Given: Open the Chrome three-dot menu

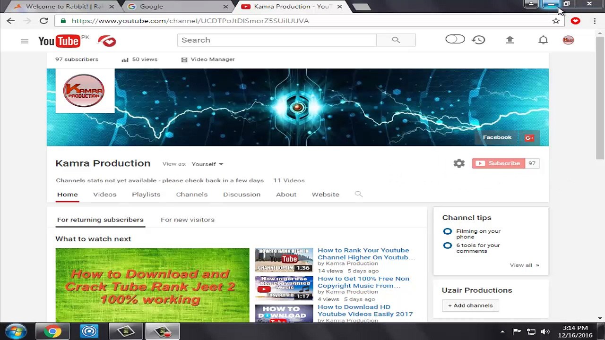Looking at the screenshot, I should click(595, 21).
